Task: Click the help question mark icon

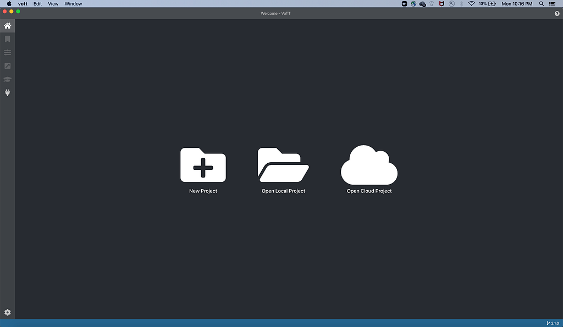Action: coord(557,14)
